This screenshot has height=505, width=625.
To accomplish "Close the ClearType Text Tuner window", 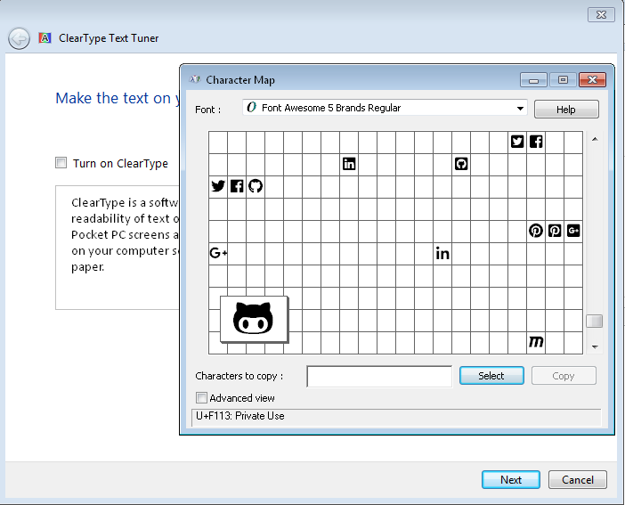I will [601, 15].
